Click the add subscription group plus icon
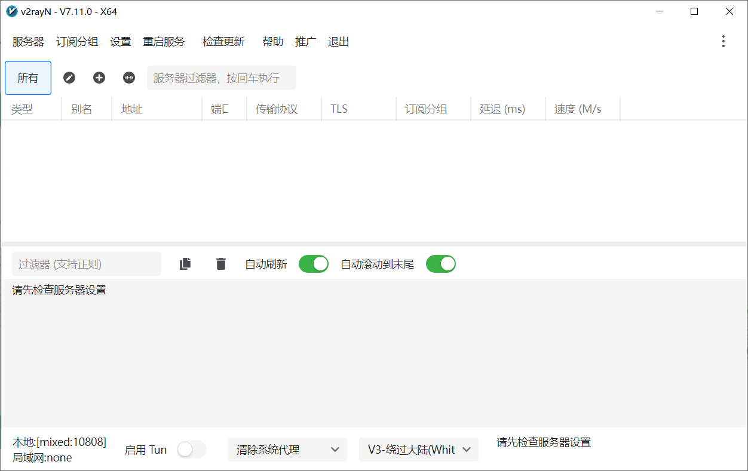 tap(99, 78)
